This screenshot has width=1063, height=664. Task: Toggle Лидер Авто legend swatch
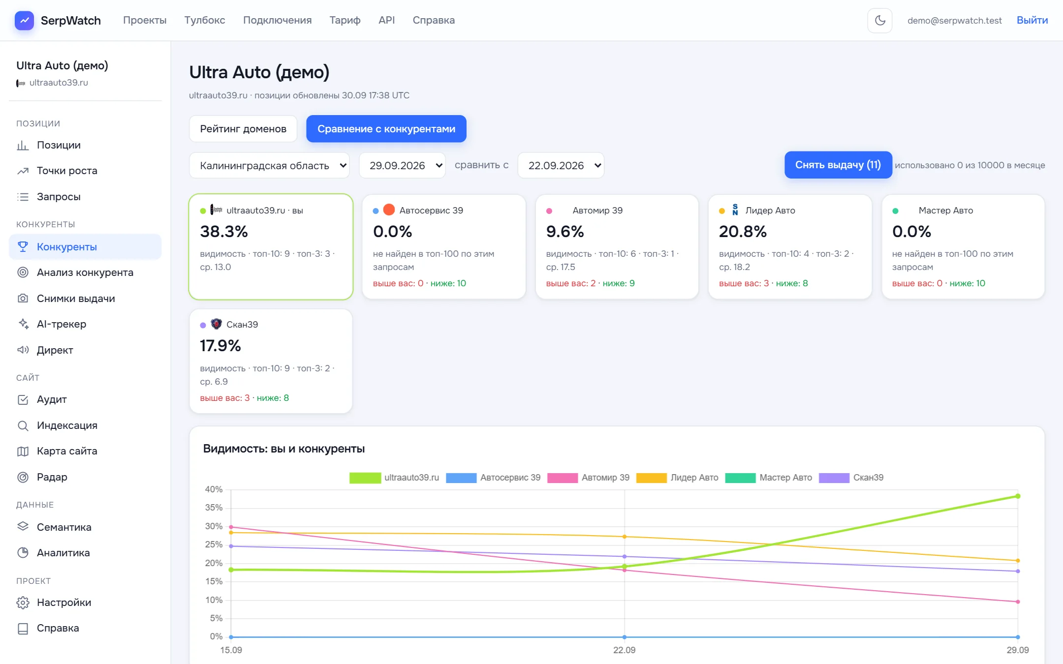652,478
